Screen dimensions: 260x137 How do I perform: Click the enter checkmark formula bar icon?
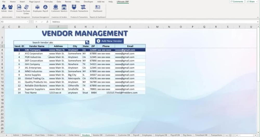pyautogui.click(x=42, y=22)
